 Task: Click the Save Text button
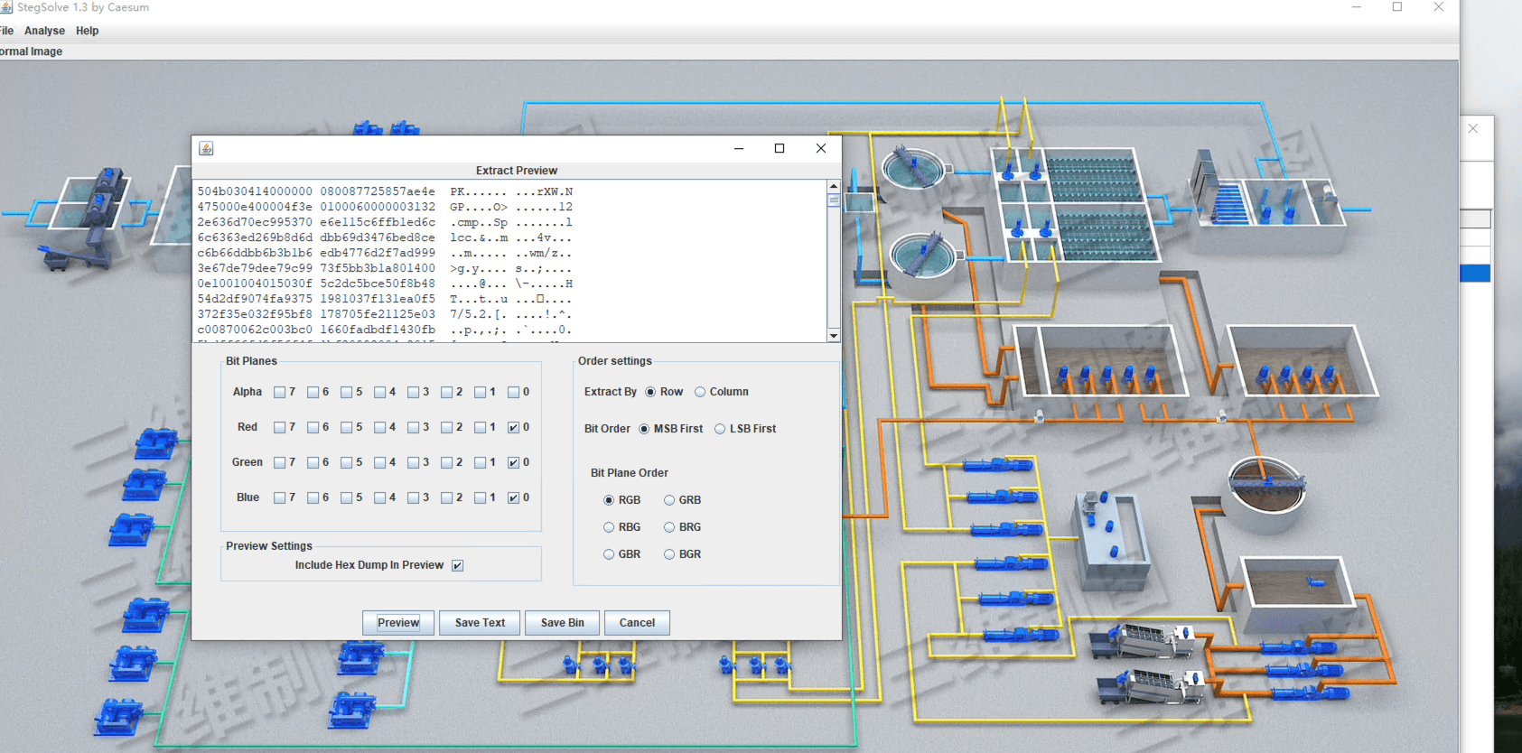tap(480, 623)
